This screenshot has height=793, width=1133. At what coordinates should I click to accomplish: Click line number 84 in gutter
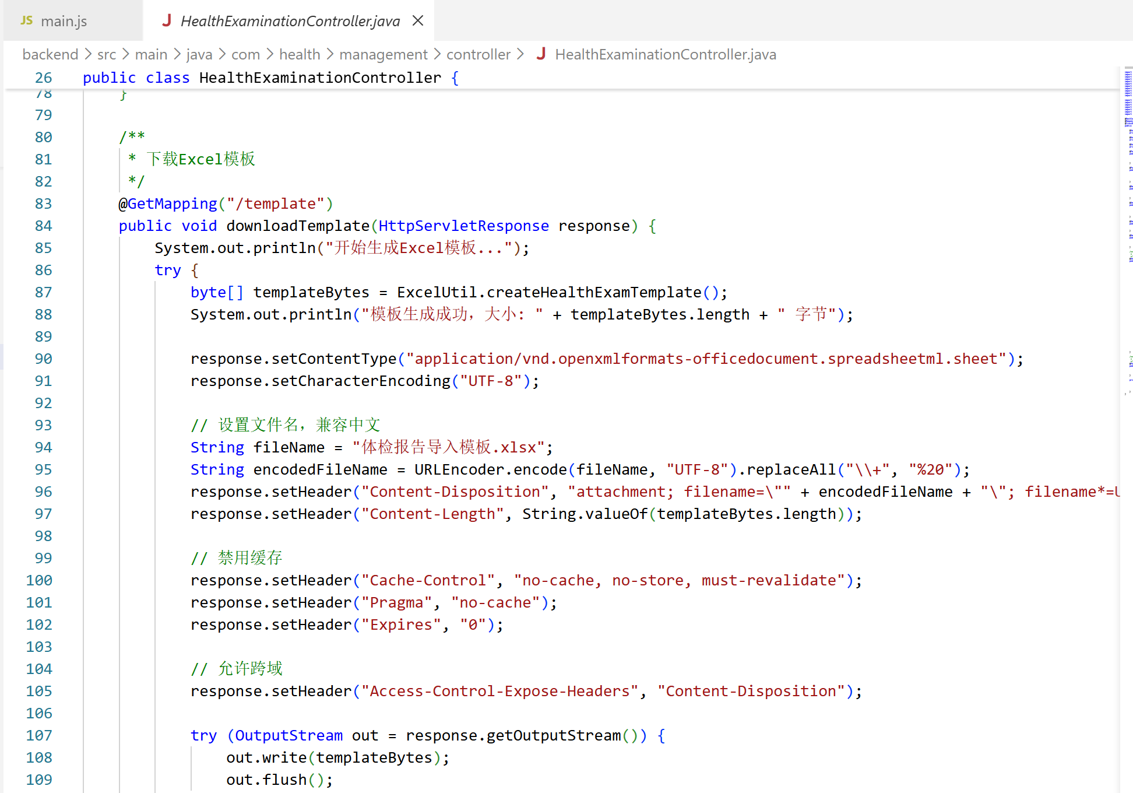(x=43, y=226)
